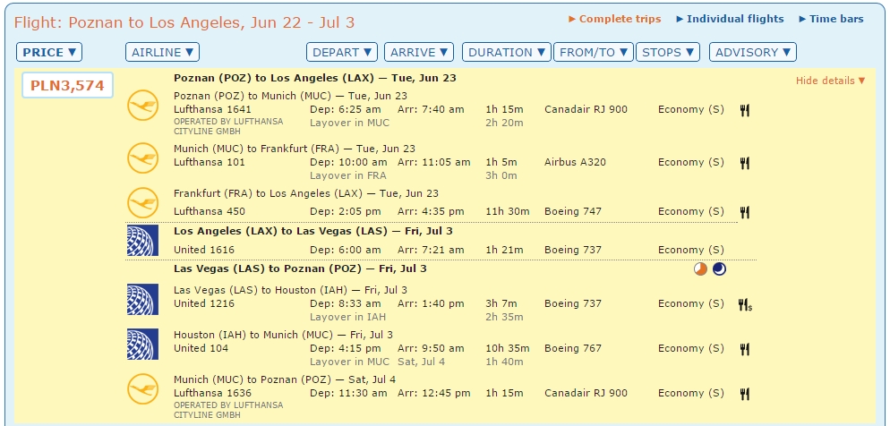
Task: Click segment line Frankfurt (FRA) to Los Angeles (LAX)
Action: (x=306, y=193)
